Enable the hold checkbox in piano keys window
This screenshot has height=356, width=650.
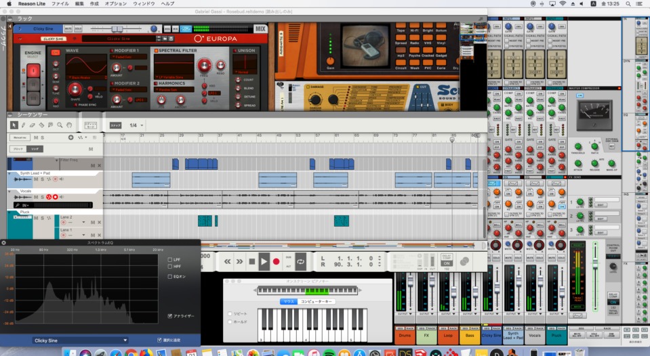tap(230, 321)
